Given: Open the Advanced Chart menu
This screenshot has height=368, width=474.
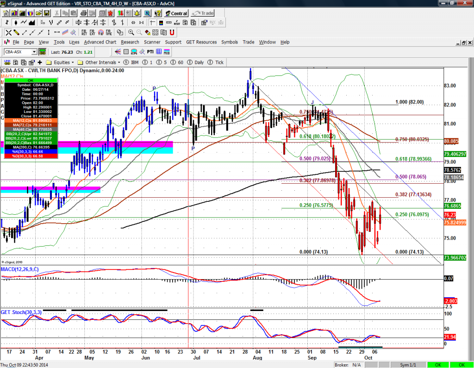Looking at the screenshot, I should [100, 42].
